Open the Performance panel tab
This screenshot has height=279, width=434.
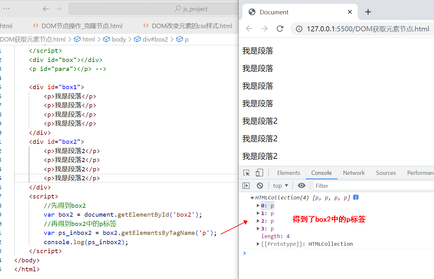pyautogui.click(x=420, y=173)
